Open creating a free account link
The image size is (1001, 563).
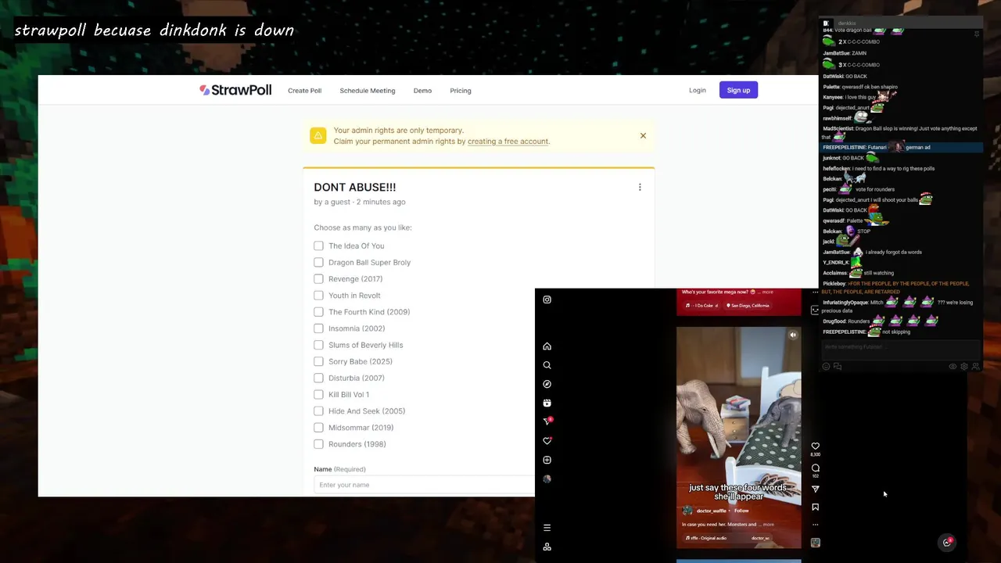(508, 142)
